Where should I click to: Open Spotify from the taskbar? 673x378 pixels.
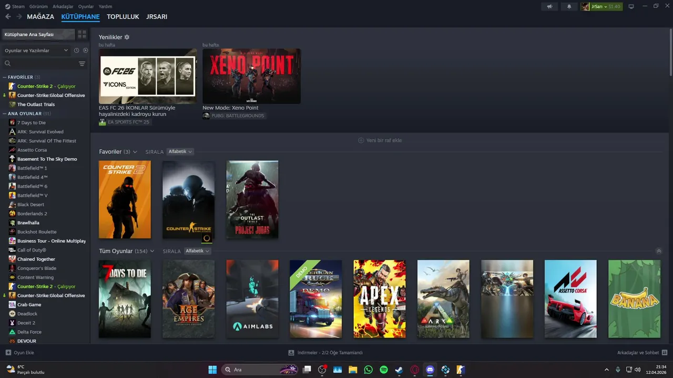click(x=384, y=370)
